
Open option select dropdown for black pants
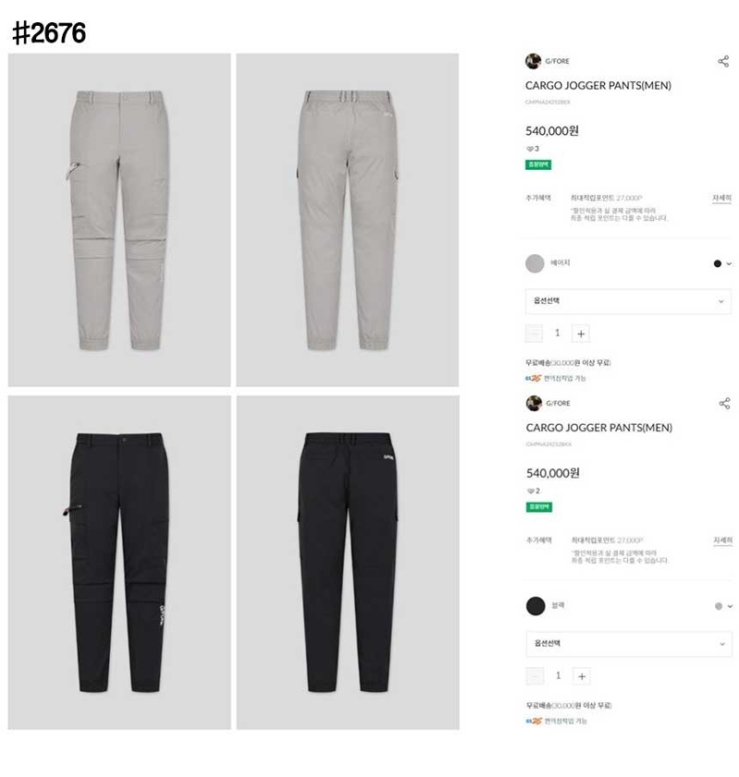pos(628,644)
